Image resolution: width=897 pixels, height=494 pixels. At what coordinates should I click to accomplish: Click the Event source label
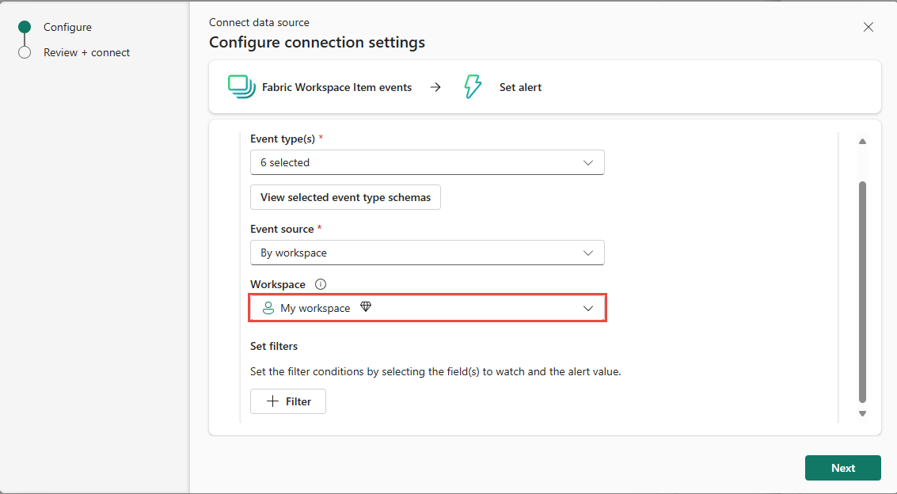pyautogui.click(x=282, y=229)
